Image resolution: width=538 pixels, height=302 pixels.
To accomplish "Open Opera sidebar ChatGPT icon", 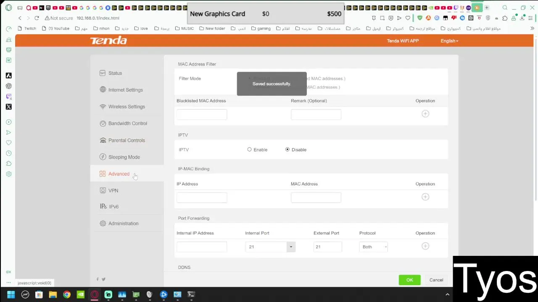I will (8, 86).
